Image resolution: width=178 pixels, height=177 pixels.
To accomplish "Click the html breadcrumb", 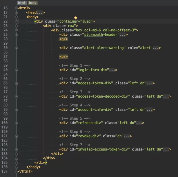I will (22, 3).
